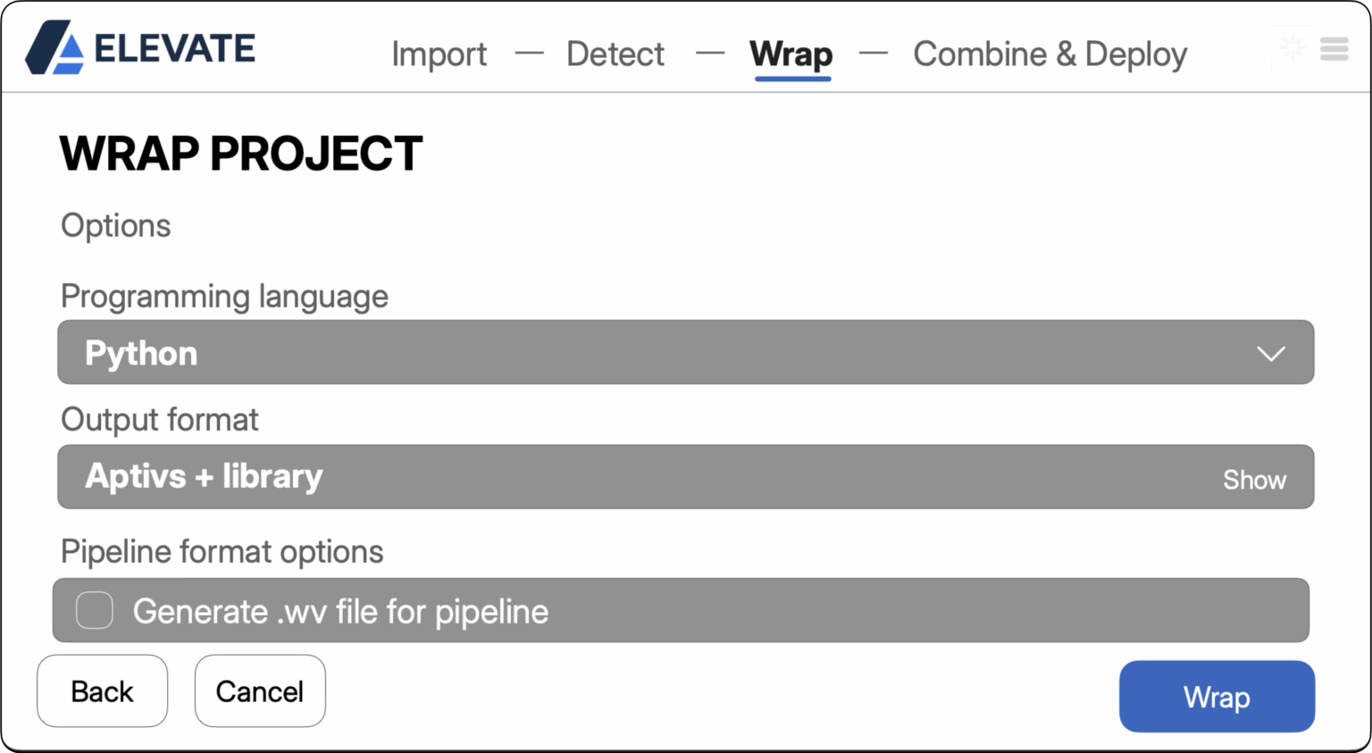This screenshot has width=1372, height=753.
Task: Click the Cancel button
Action: (260, 691)
